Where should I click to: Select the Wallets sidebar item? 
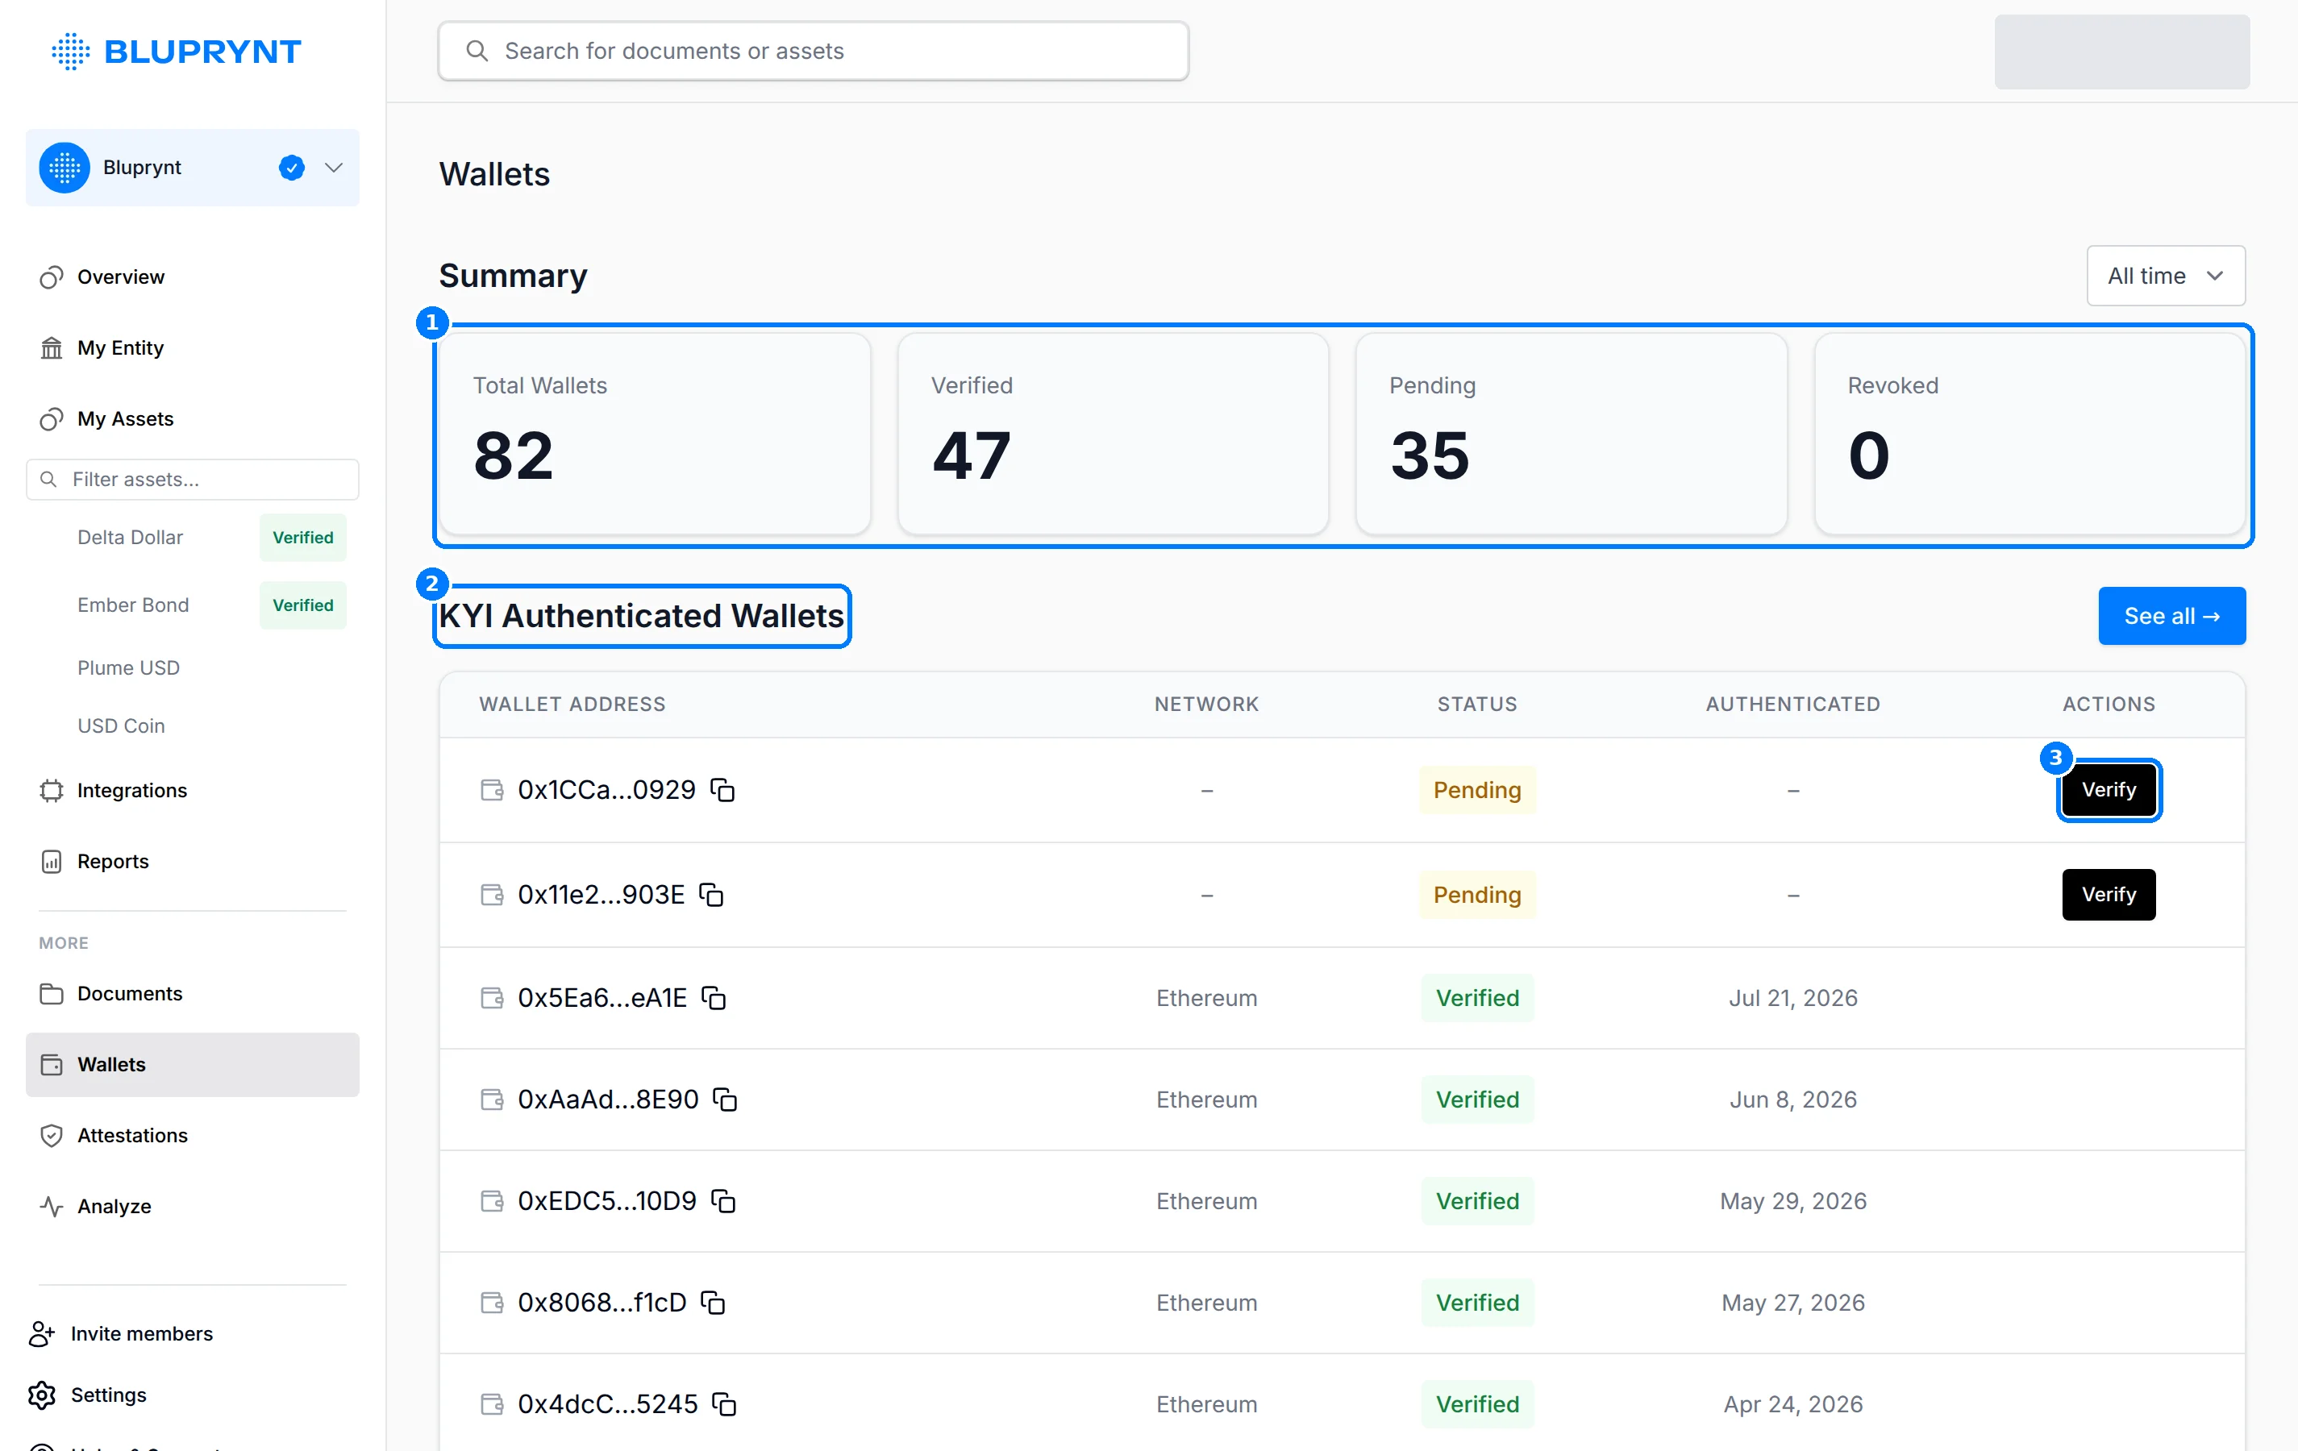192,1065
